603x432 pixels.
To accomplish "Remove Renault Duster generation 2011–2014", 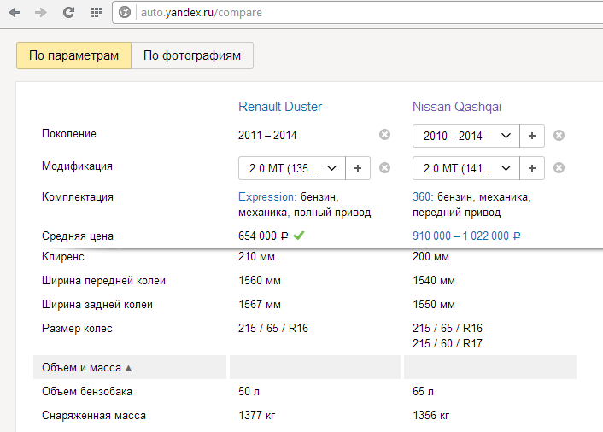I will coord(384,135).
